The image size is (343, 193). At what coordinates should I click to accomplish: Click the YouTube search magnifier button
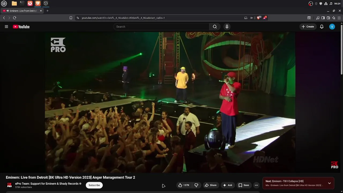pos(215,27)
